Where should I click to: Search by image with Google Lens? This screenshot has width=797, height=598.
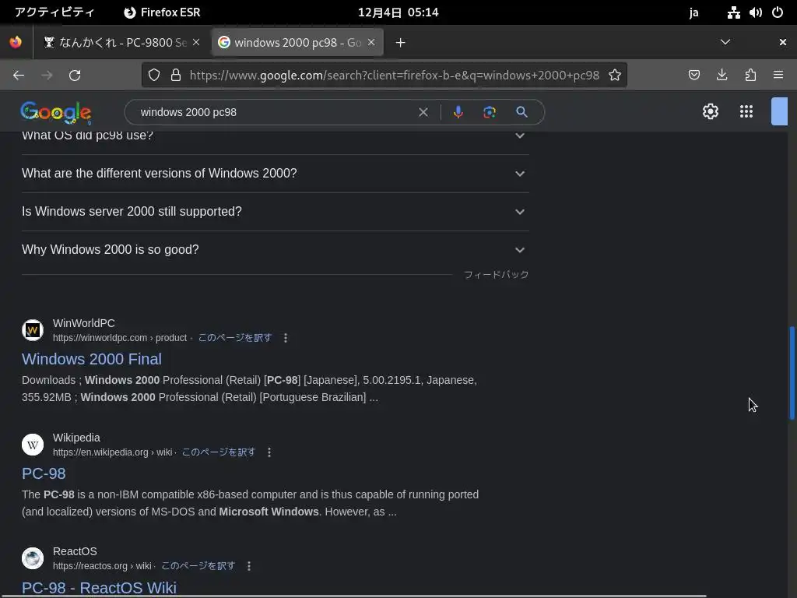(490, 112)
